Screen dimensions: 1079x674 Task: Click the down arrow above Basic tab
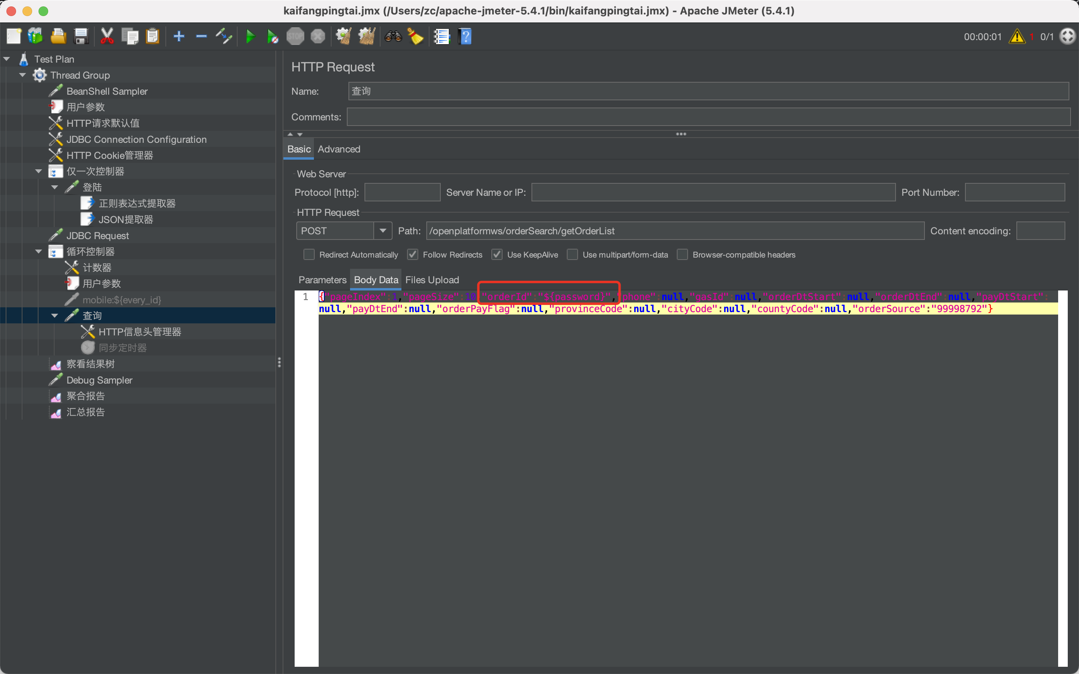(299, 134)
